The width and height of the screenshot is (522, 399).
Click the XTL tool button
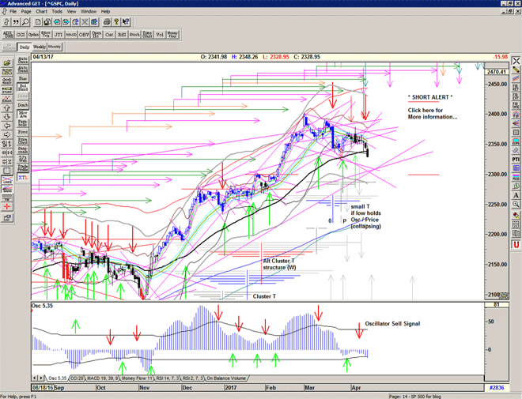(25, 179)
